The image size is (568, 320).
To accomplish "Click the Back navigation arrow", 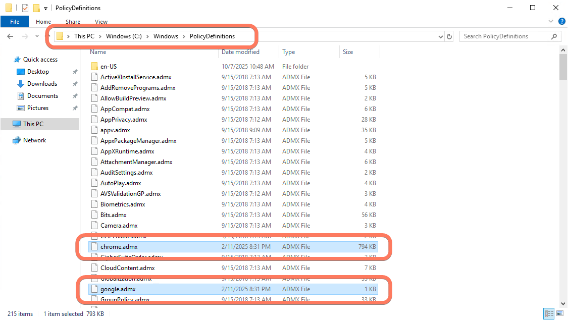I will [x=10, y=36].
